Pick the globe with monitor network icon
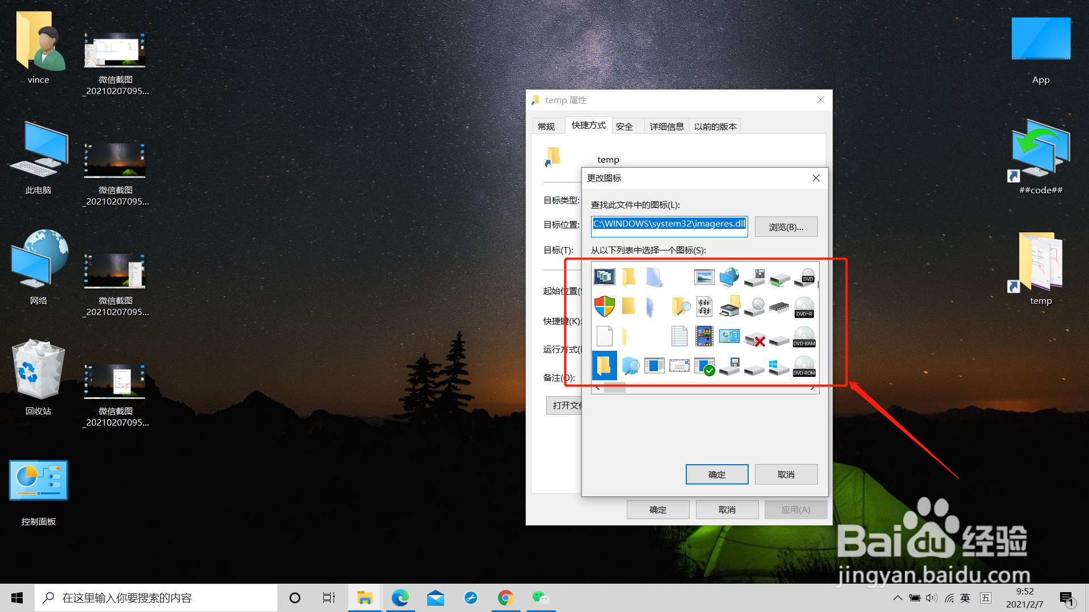This screenshot has height=612, width=1089. pos(729,277)
